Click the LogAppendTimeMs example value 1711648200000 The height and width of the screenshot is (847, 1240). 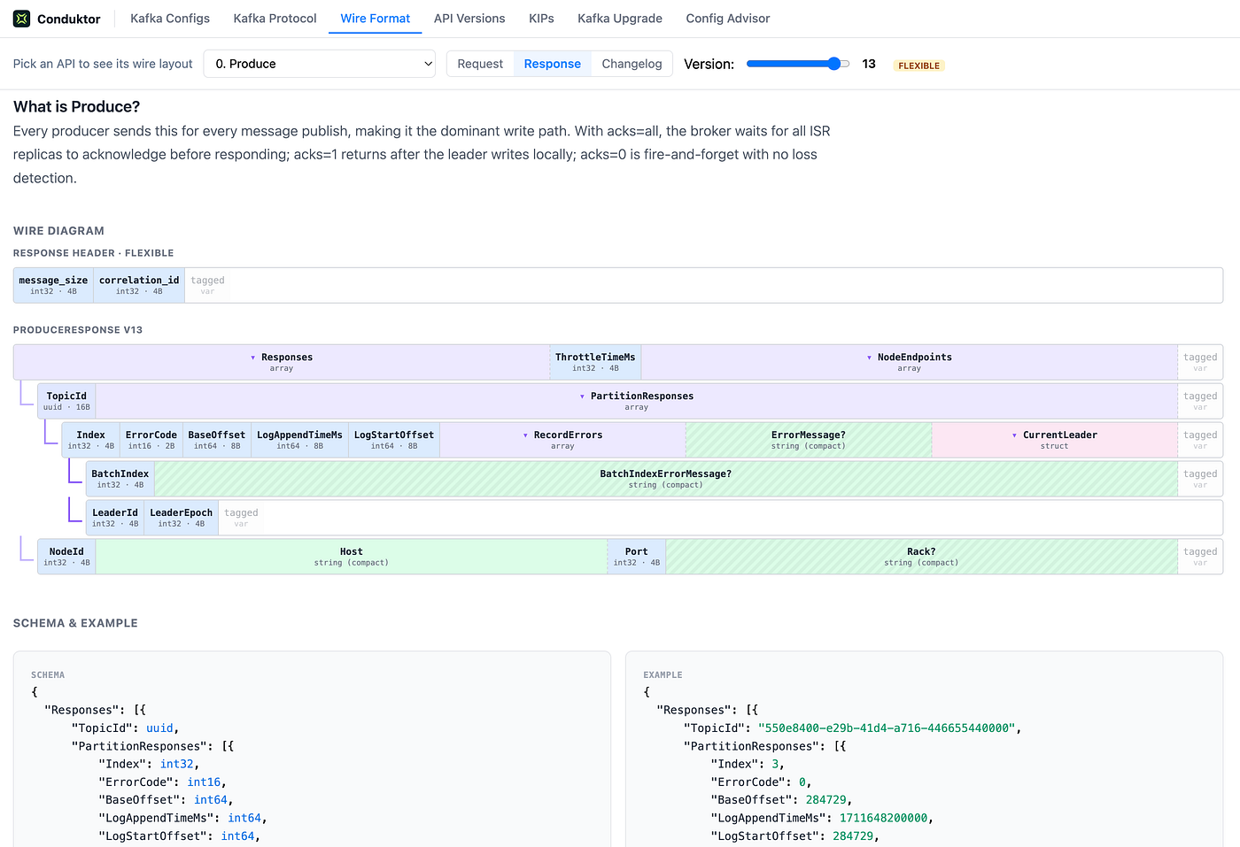[x=884, y=818]
